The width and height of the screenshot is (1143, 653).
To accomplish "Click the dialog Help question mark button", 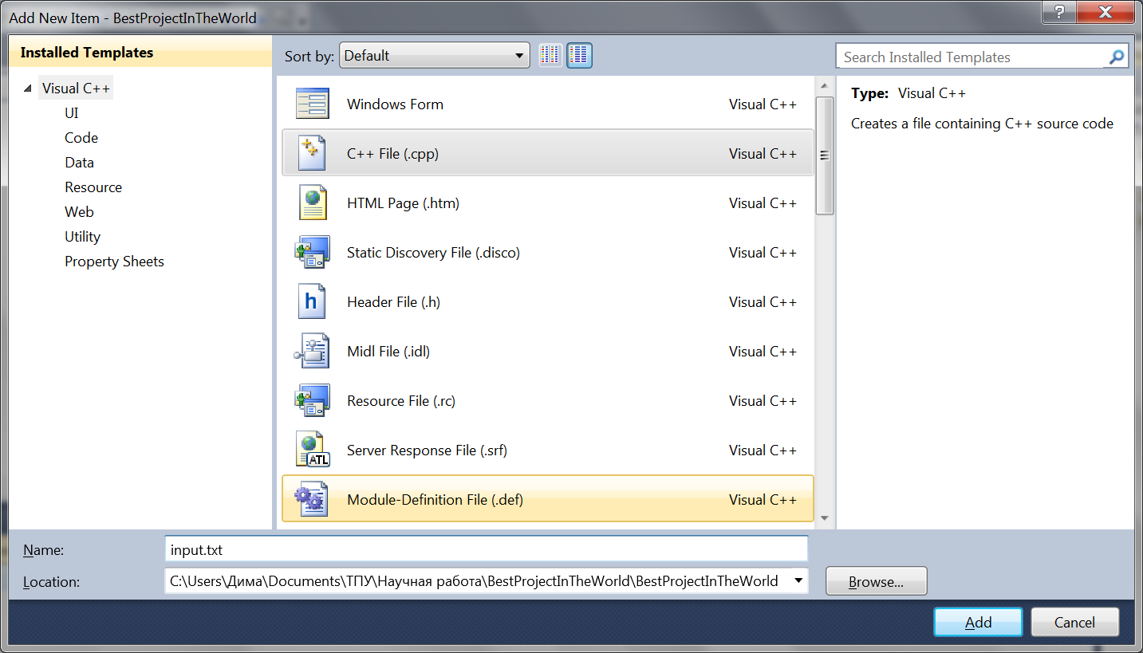I will (1059, 12).
